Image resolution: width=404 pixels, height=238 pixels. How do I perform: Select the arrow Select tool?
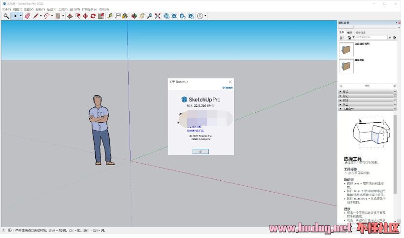[x=15, y=16]
